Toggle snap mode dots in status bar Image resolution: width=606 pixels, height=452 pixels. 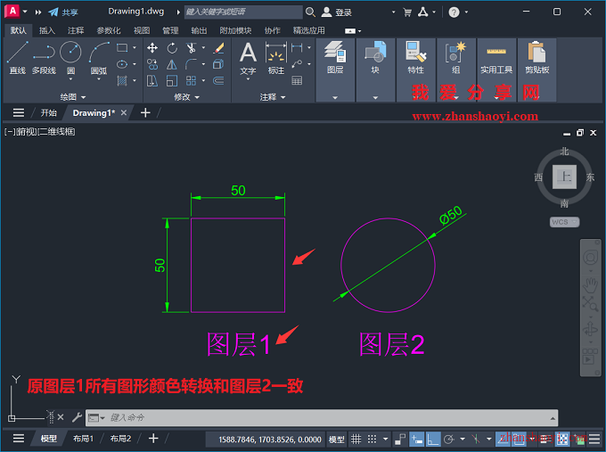[373, 439]
